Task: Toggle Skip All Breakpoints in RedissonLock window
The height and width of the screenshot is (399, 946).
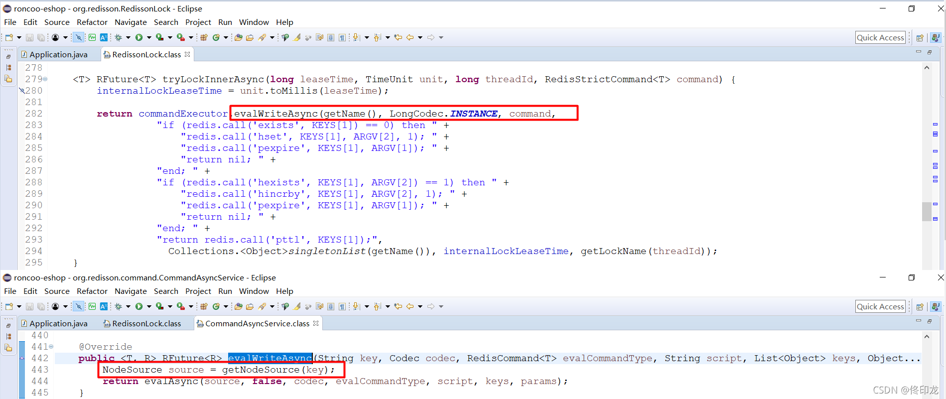Action: tap(79, 37)
